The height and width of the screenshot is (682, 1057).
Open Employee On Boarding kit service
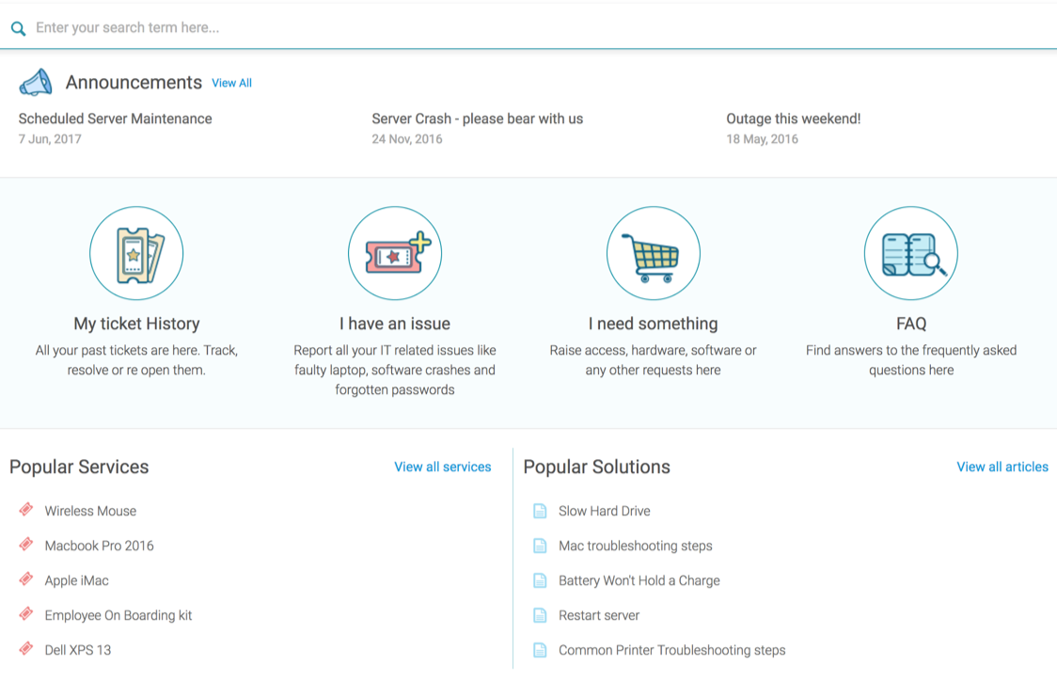point(118,615)
